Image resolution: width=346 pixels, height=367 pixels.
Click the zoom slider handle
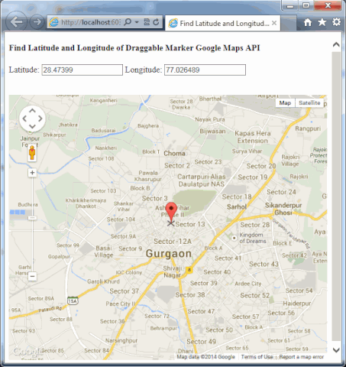click(x=32, y=218)
